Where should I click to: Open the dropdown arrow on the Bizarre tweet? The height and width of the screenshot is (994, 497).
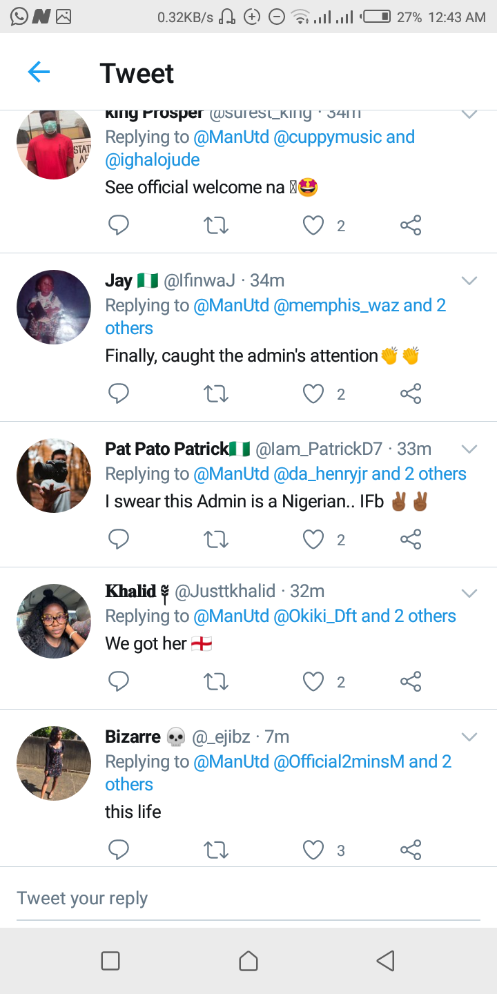[x=469, y=737]
